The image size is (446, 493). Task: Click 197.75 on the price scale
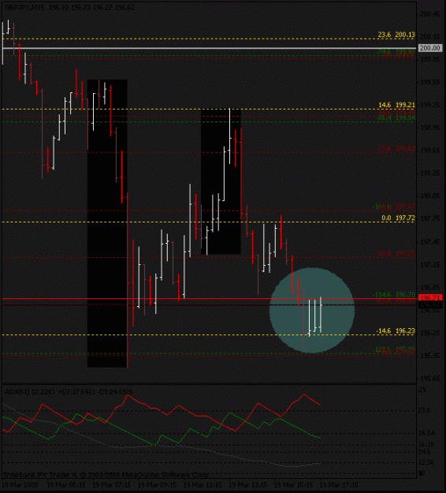tap(430, 218)
